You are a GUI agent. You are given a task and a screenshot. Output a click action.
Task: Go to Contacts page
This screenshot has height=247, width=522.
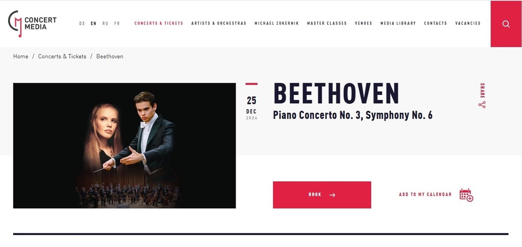point(435,23)
